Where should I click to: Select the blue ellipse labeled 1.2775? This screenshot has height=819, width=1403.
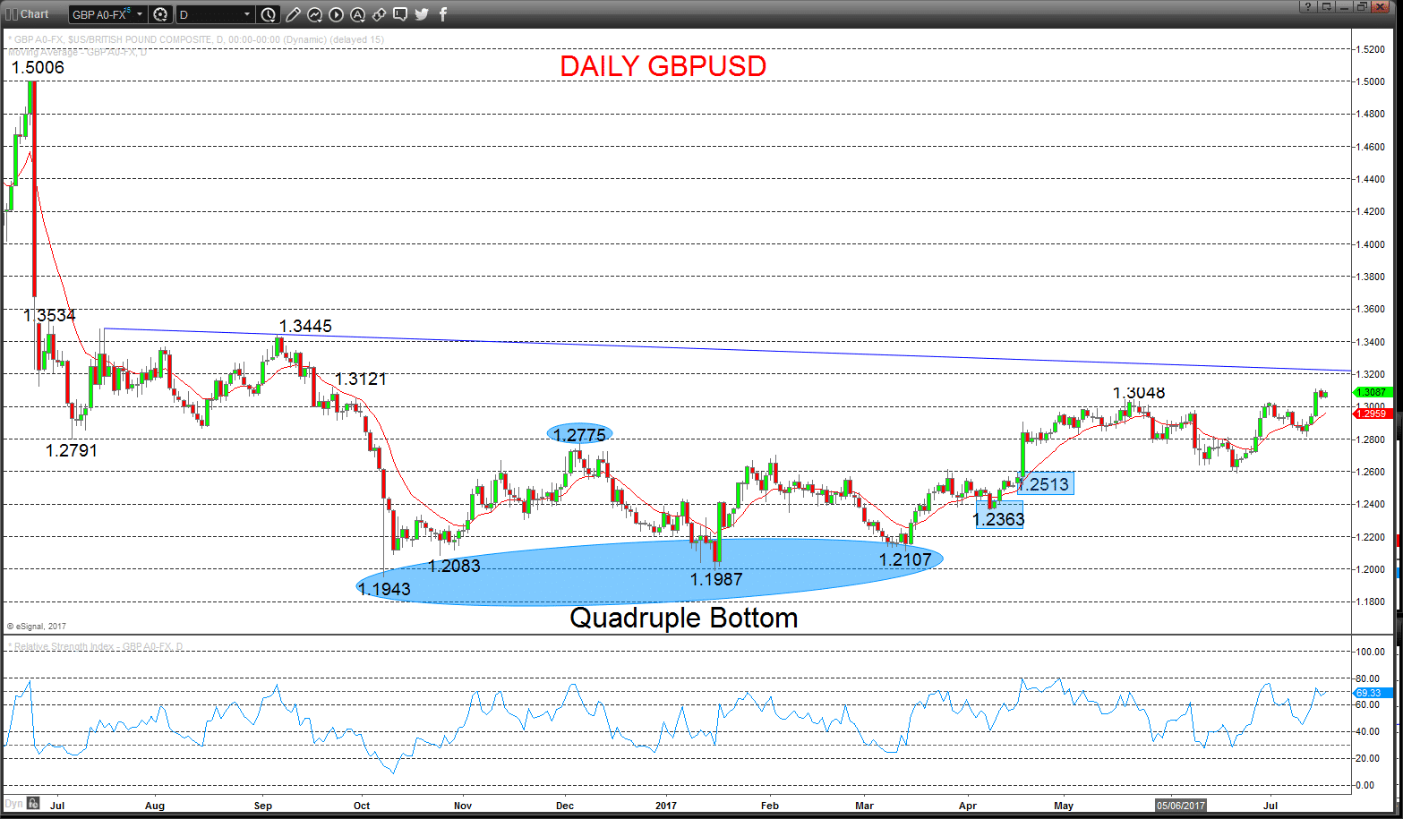[579, 435]
